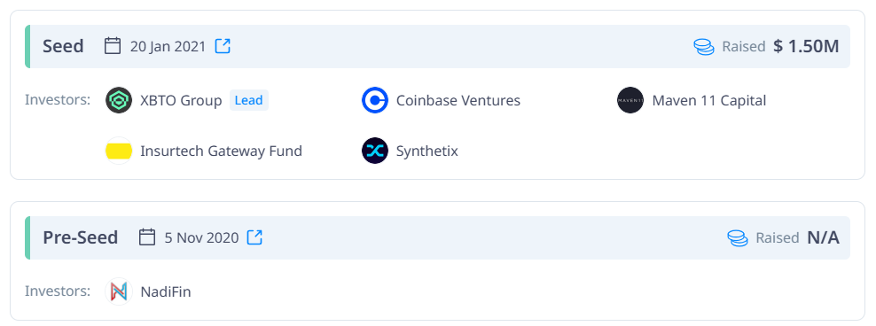
Task: Click the XBTO Group logo
Action: click(x=119, y=100)
